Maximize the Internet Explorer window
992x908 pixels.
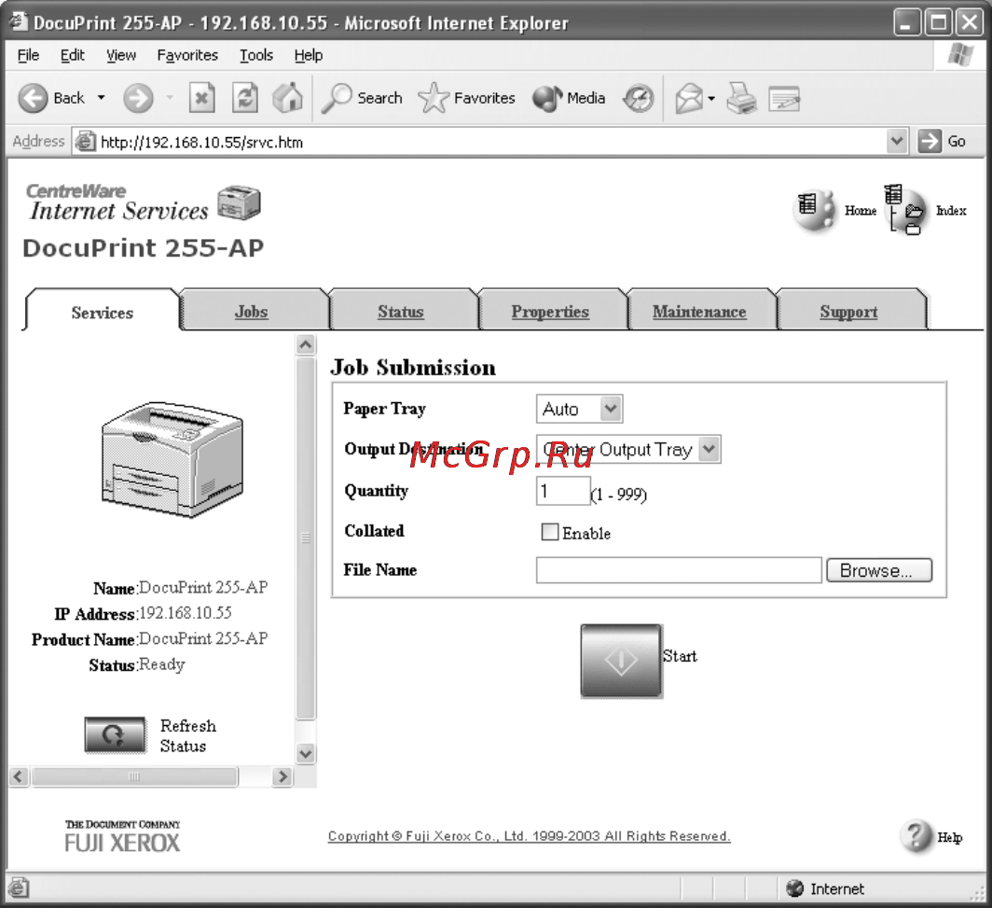938,22
